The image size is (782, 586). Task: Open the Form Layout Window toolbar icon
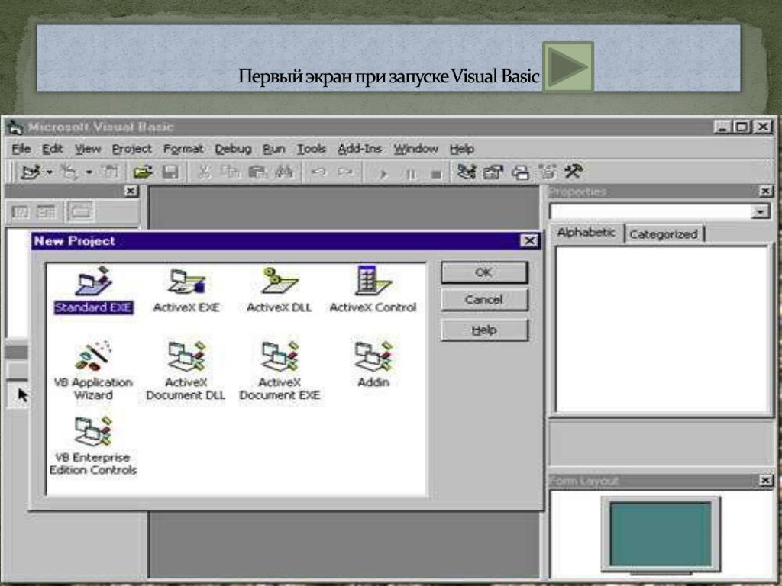[x=520, y=172]
